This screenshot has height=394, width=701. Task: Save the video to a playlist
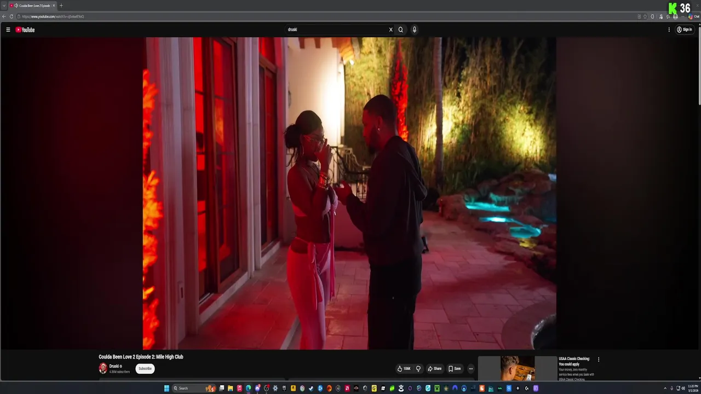pos(455,369)
